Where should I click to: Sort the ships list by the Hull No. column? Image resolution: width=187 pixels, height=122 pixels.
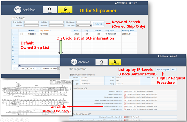coord(98,30)
